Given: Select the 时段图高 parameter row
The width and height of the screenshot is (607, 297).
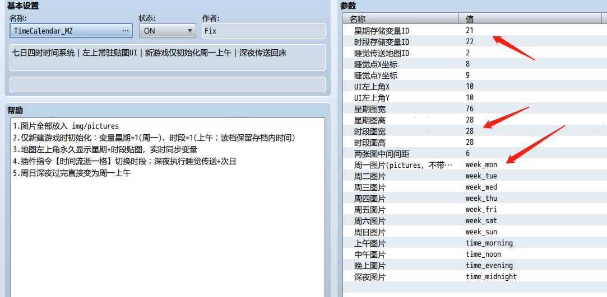Looking at the screenshot, I should [475, 142].
